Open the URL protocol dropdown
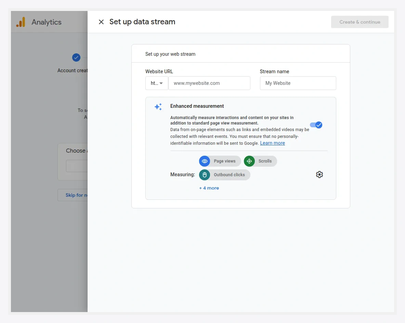The image size is (405, 323). point(157,83)
